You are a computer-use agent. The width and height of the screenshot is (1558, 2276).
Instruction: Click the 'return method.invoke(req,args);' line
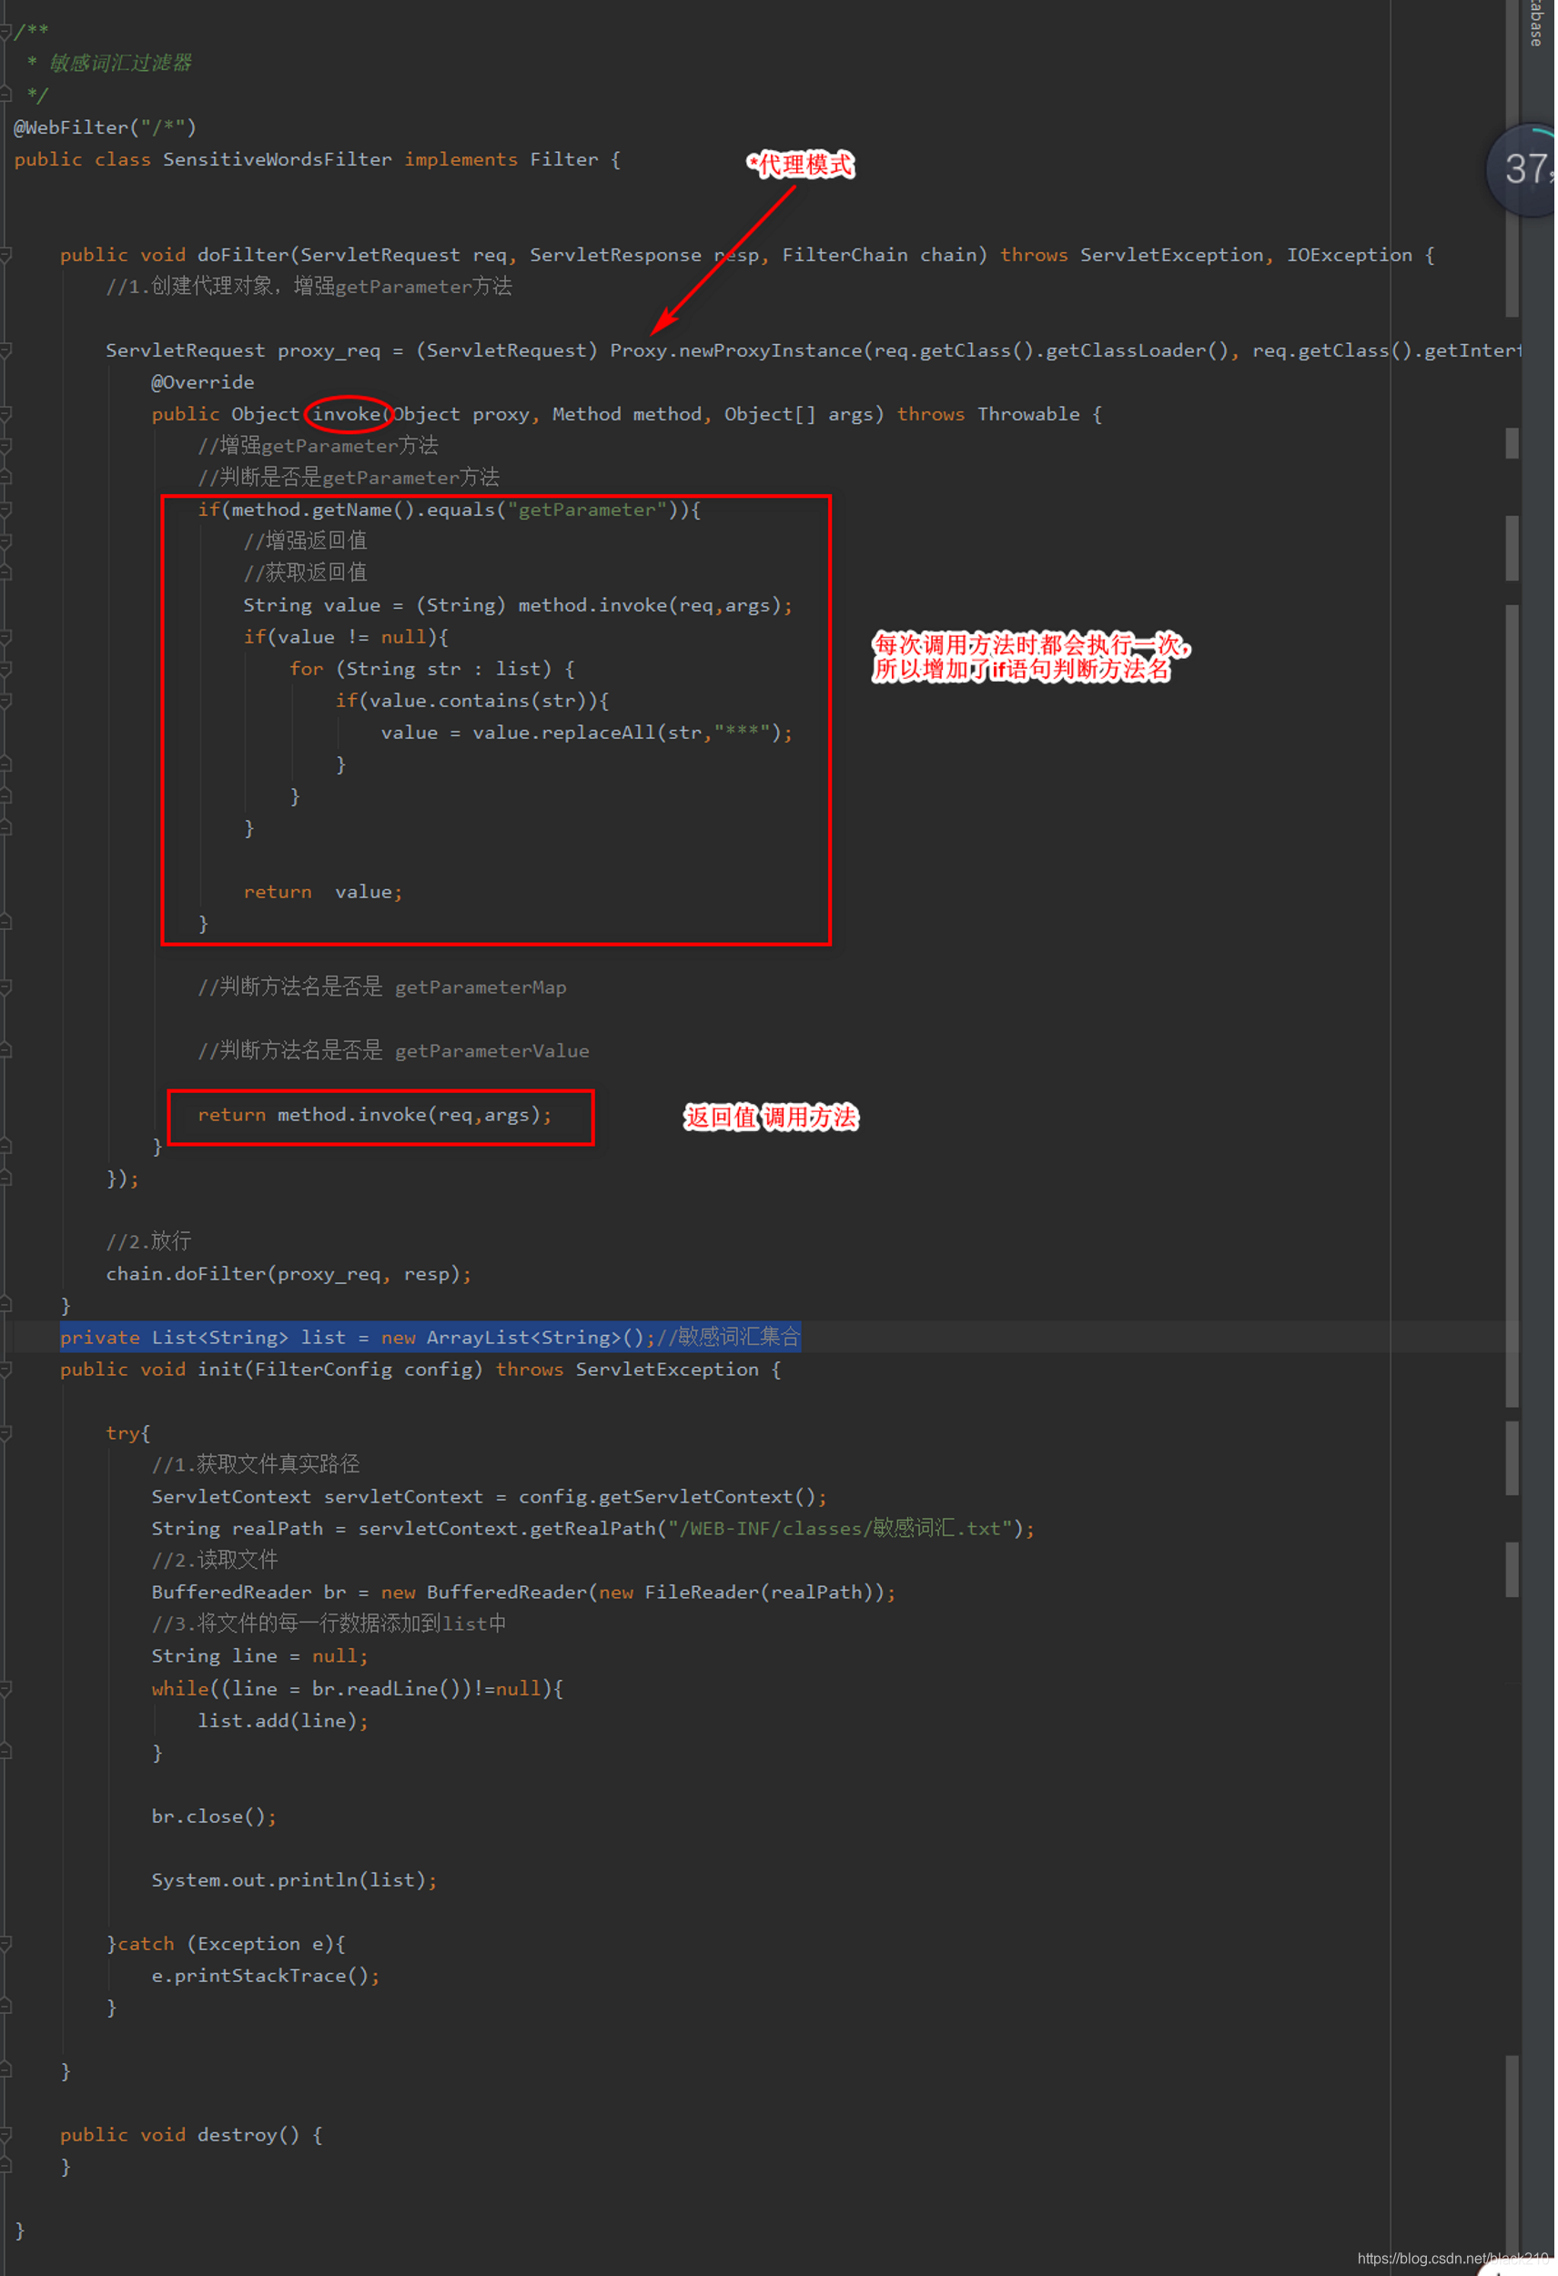pyautogui.click(x=375, y=1115)
